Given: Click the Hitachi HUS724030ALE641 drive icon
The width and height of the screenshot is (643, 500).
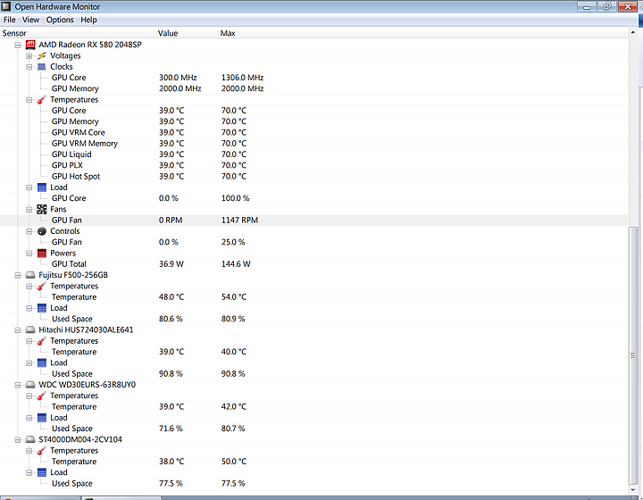Looking at the screenshot, I should point(30,329).
